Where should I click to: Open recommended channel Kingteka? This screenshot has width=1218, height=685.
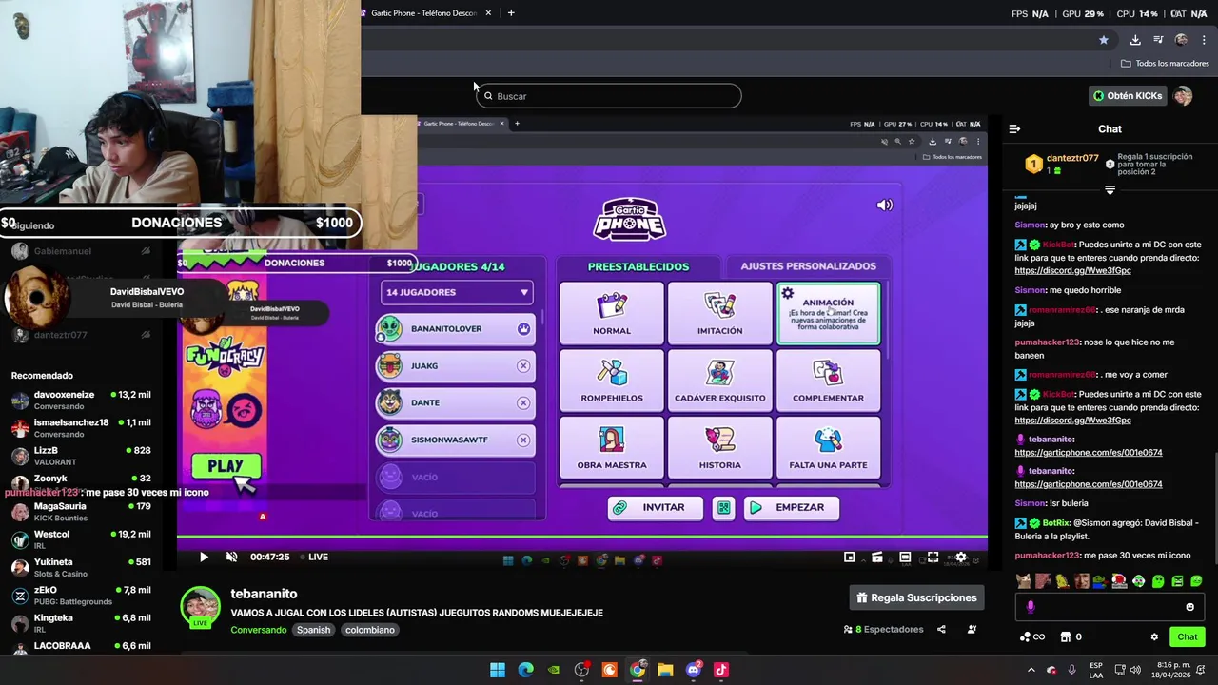(x=81, y=623)
